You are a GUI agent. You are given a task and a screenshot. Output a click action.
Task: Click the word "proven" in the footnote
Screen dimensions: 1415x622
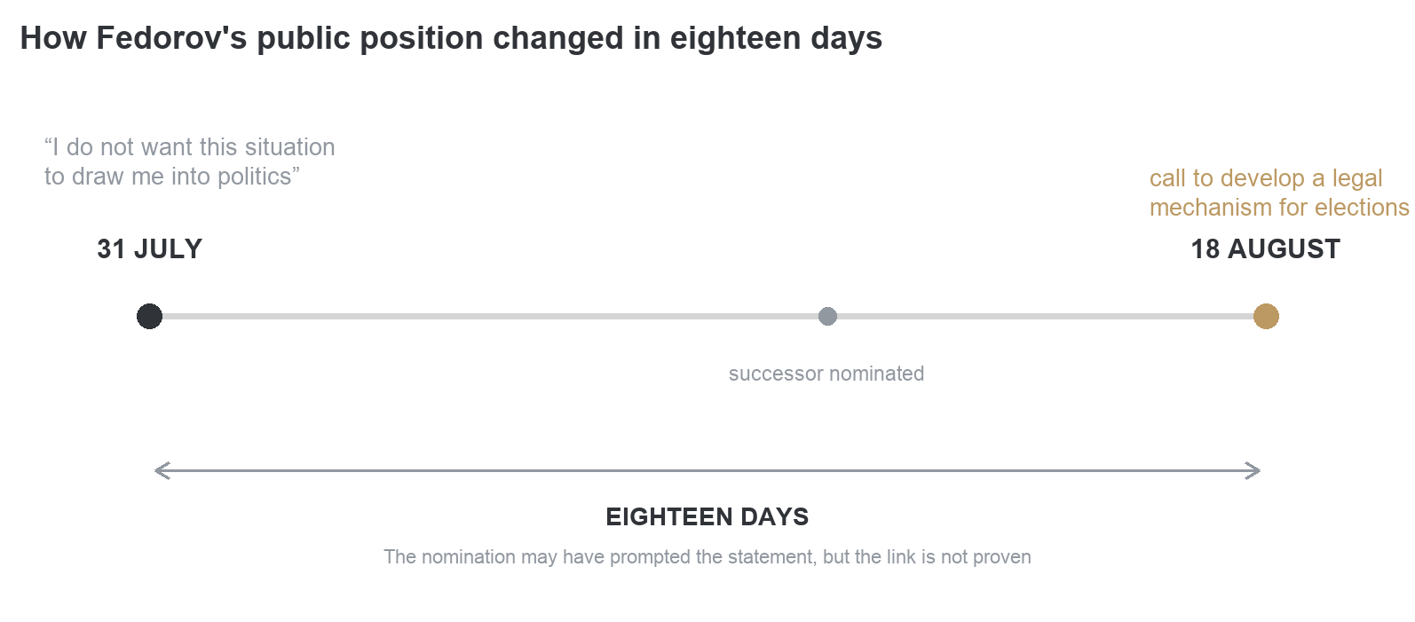(x=1002, y=558)
